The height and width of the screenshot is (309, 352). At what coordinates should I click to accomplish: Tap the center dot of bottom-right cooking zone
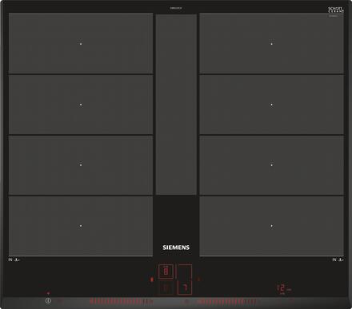pyautogui.click(x=271, y=226)
